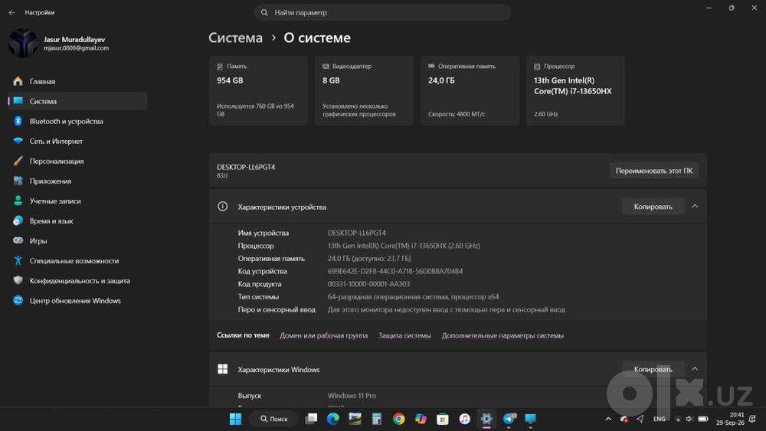Open Telegram from the taskbar

509,419
